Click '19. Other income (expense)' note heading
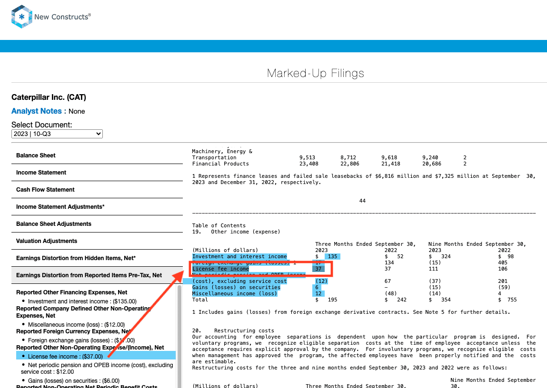 (236, 232)
